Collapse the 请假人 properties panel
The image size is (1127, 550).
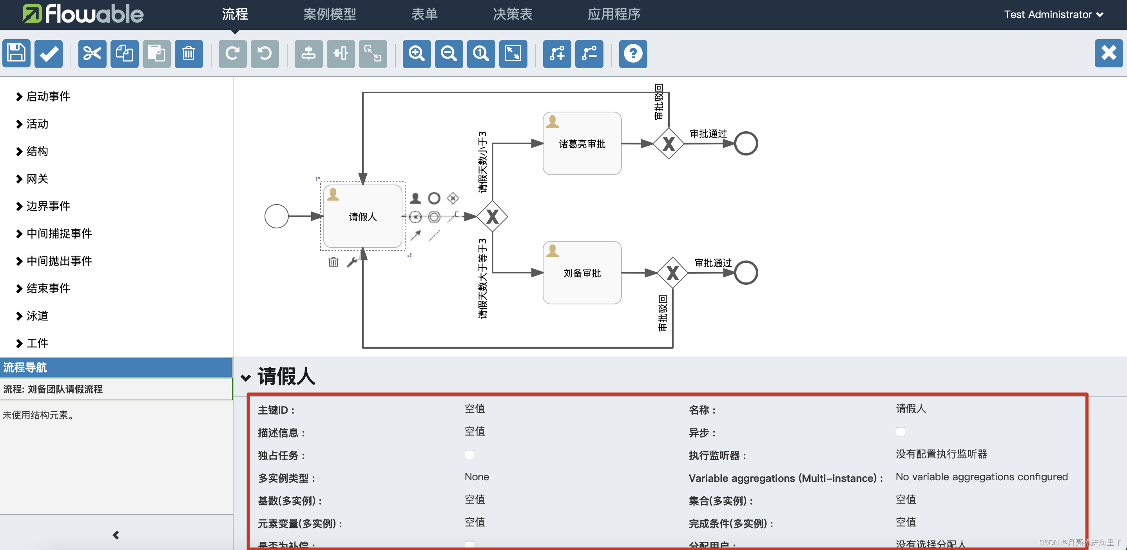246,378
